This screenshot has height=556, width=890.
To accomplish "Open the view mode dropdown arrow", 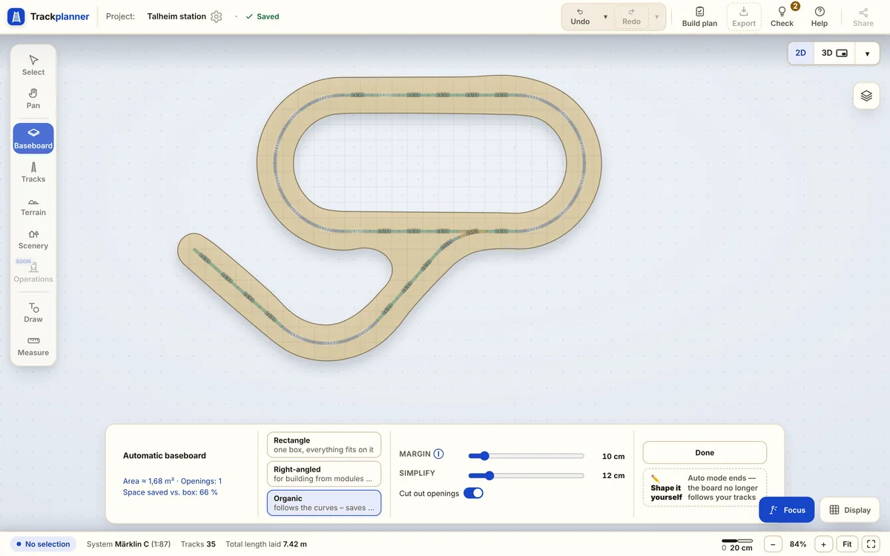I will tap(867, 53).
